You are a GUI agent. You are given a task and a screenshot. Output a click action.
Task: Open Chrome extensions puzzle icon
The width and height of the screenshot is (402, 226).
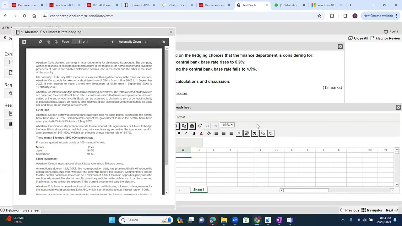coord(332,16)
